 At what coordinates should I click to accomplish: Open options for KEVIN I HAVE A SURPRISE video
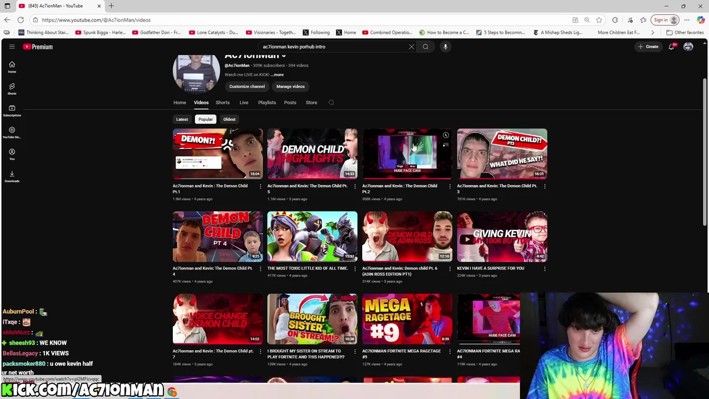[x=544, y=269]
